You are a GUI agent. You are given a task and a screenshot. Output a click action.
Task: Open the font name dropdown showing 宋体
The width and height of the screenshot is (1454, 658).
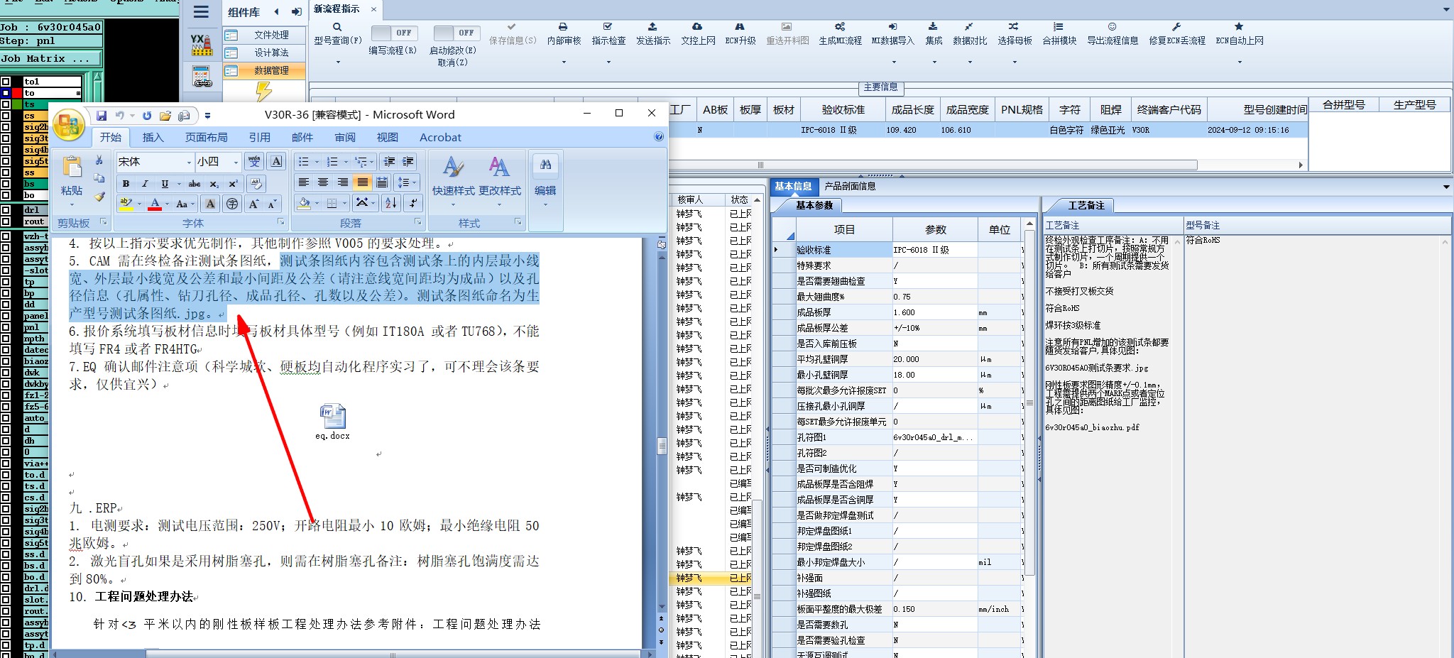[189, 162]
